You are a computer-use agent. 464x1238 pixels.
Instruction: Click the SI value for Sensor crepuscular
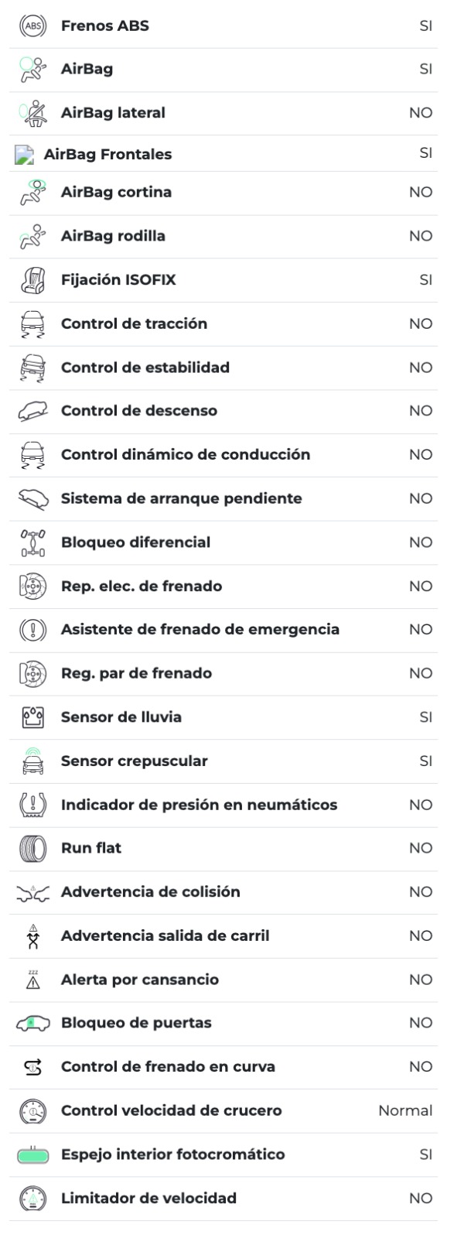click(425, 761)
